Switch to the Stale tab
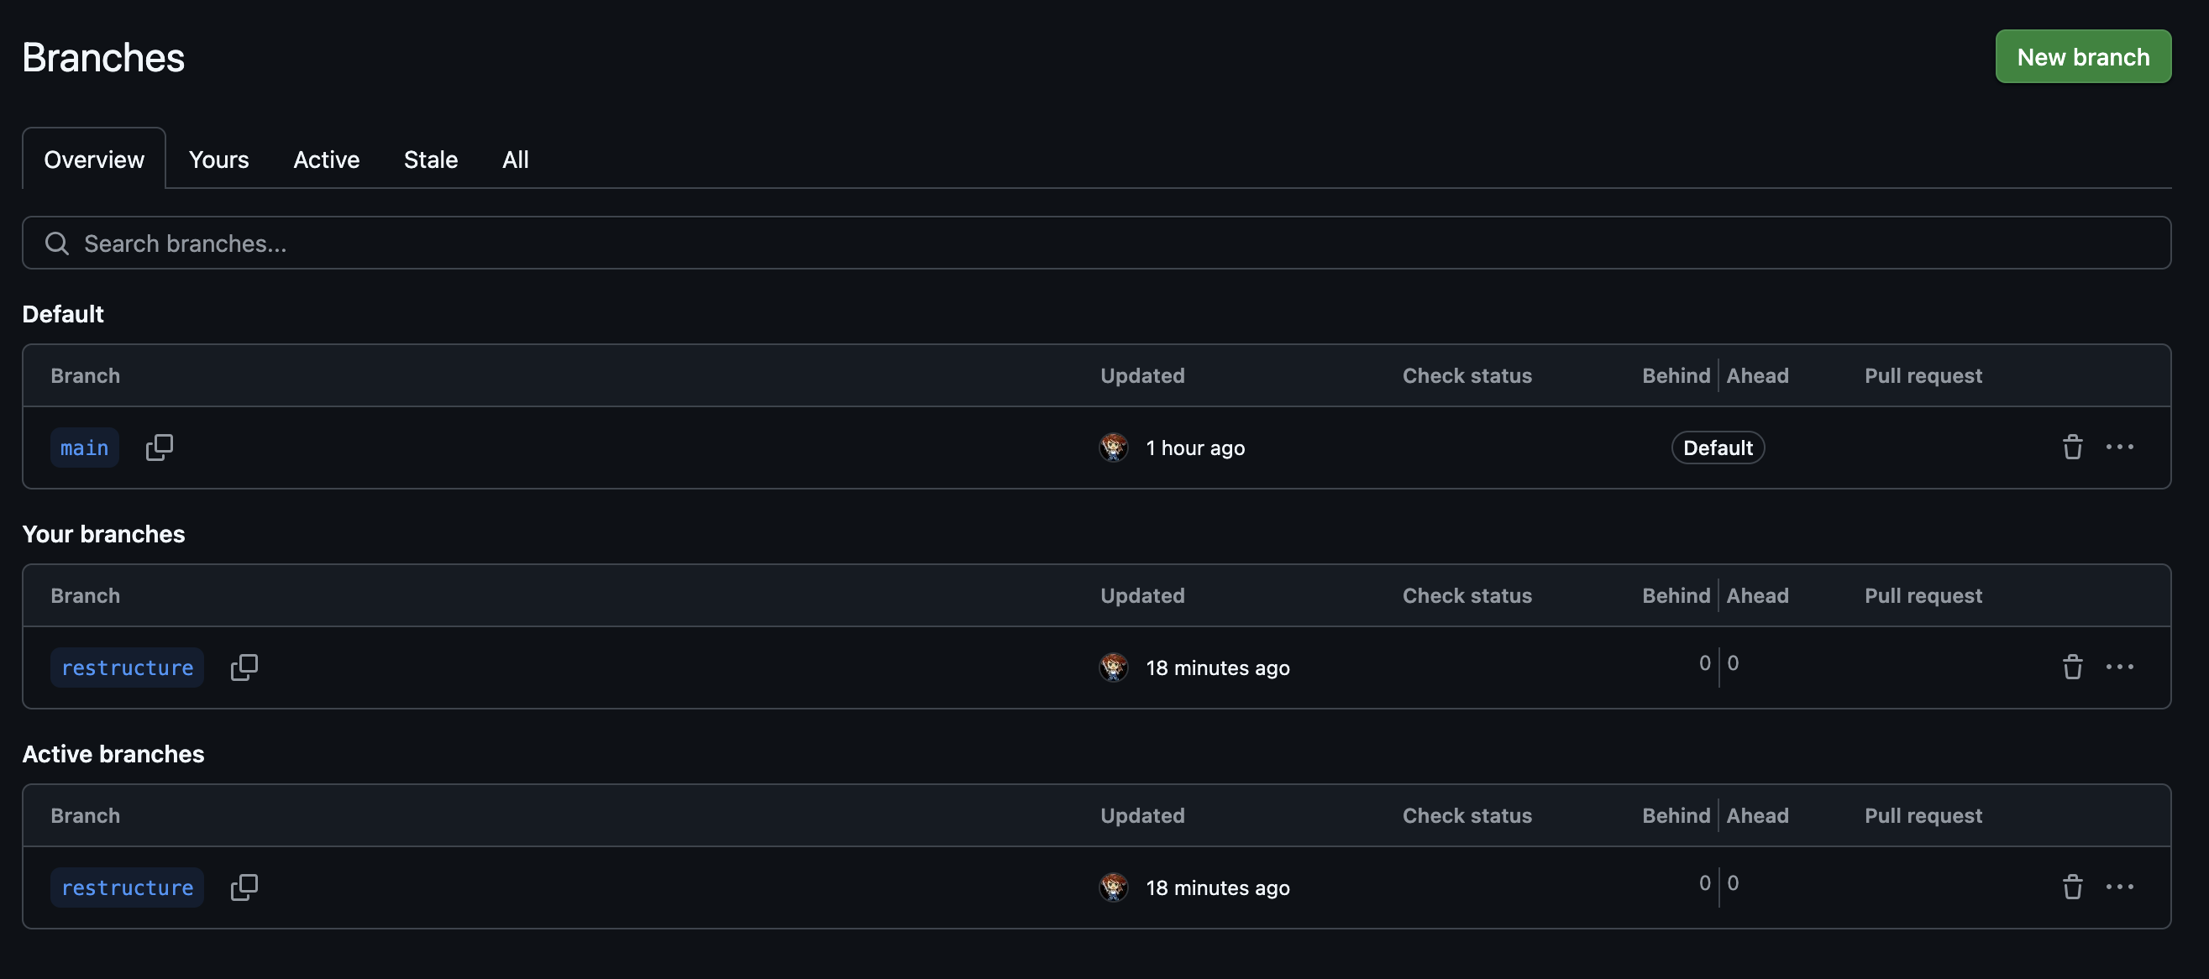 [430, 156]
